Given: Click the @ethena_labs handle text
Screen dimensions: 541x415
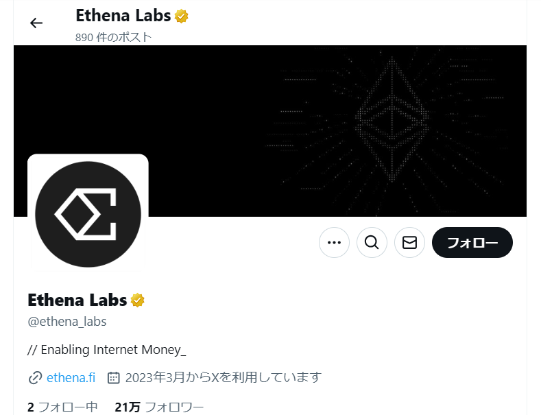Looking at the screenshot, I should [x=67, y=322].
